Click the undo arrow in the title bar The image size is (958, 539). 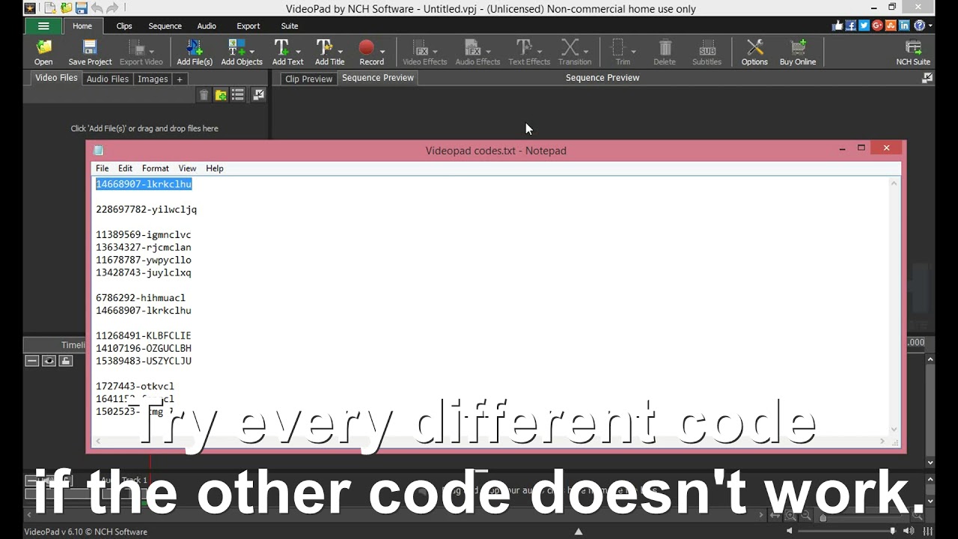pos(97,9)
